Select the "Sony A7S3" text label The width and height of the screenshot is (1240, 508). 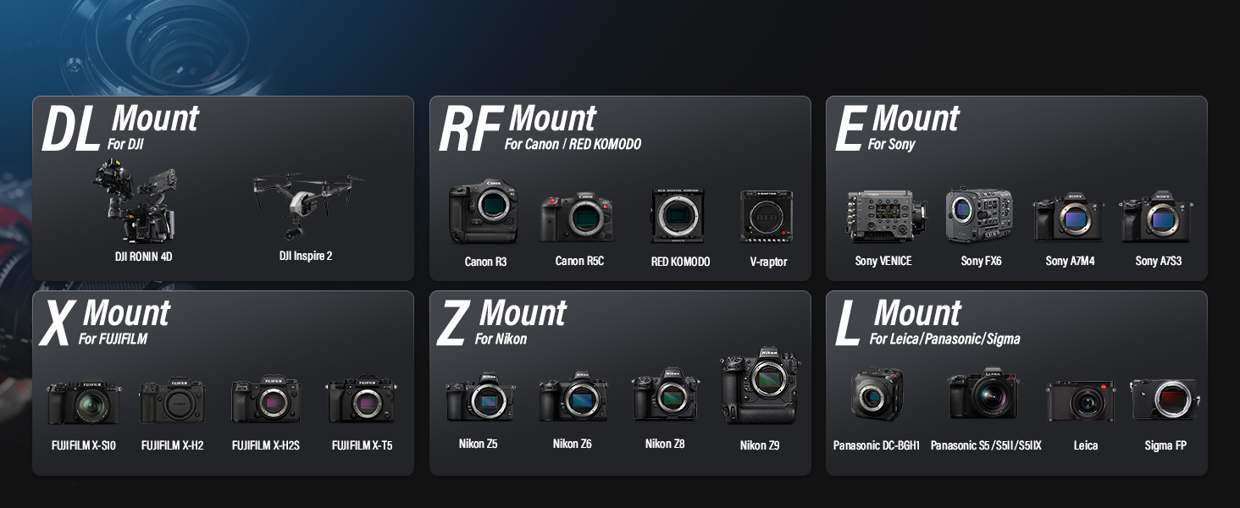[x=1158, y=262]
